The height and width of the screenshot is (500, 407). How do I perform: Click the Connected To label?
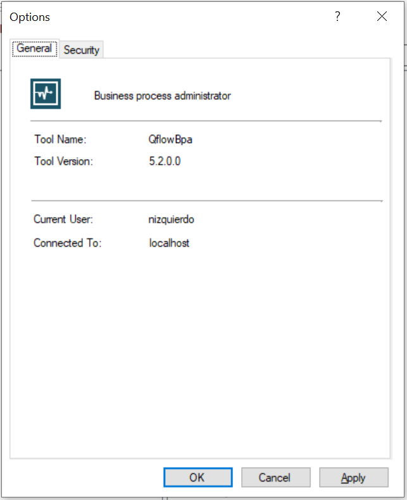point(68,243)
